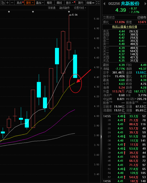The image size is (147, 183).
Task: Select the 画线 drawing tool item
Action: 59,3
